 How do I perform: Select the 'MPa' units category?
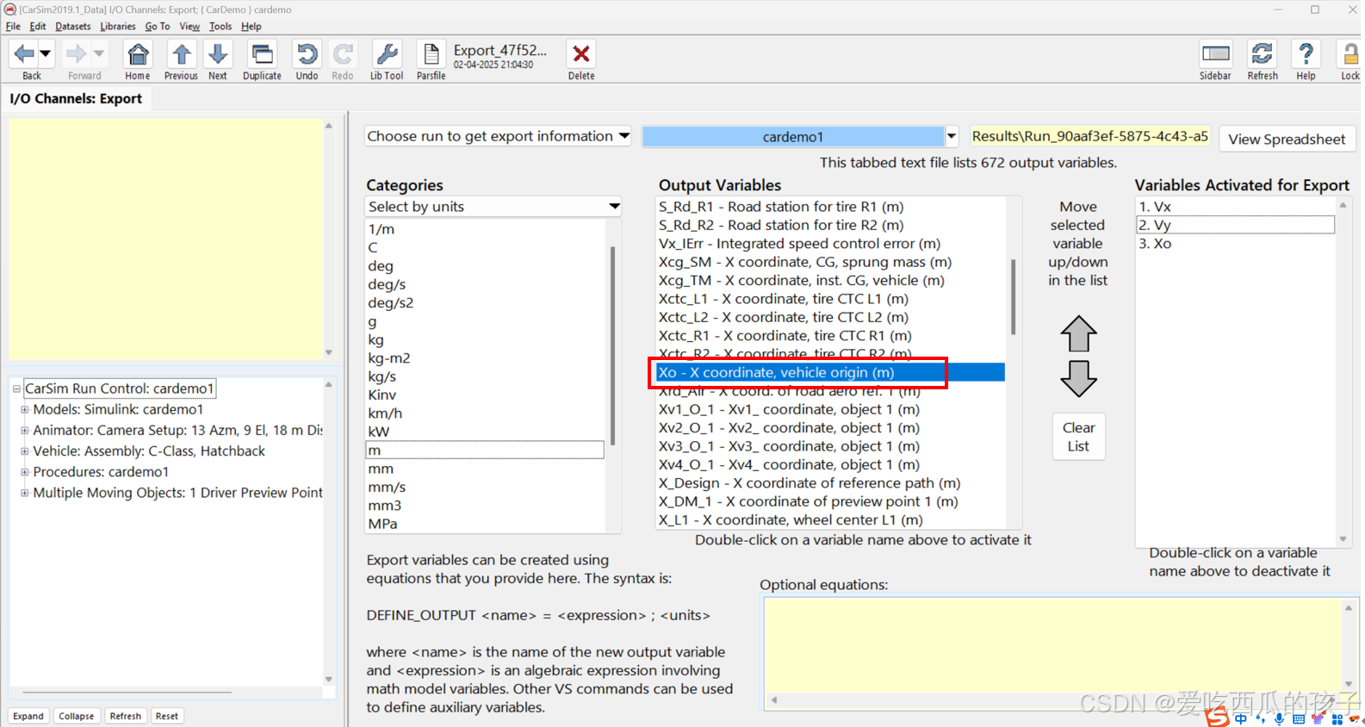(382, 524)
